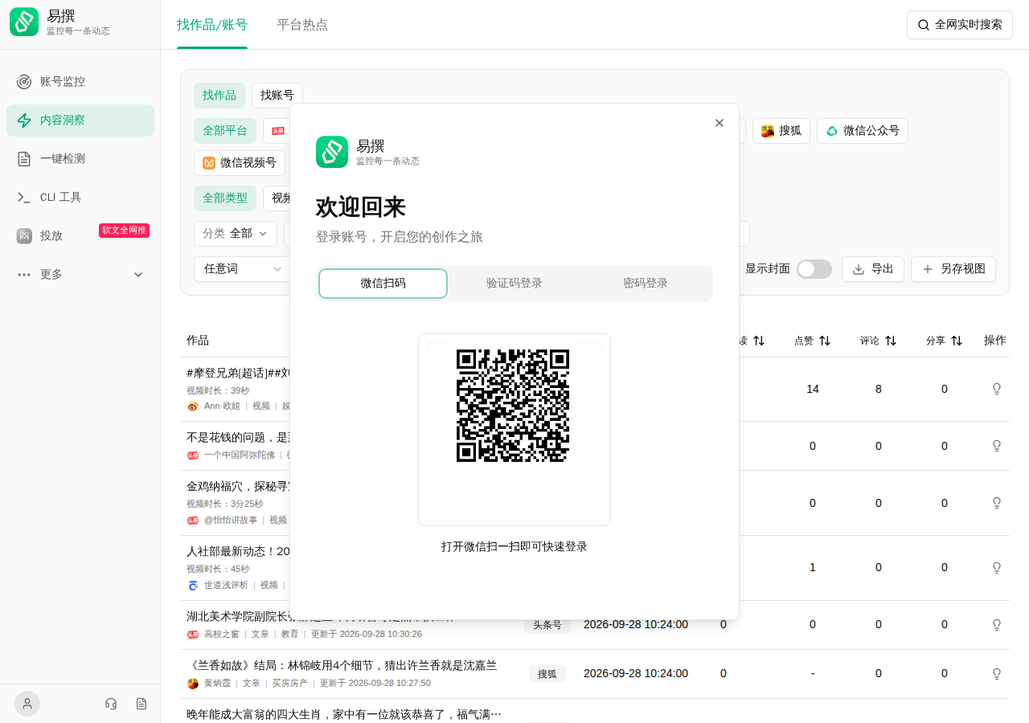Open the 分类 全部 dropdown
The height and width of the screenshot is (723, 1029).
(236, 234)
